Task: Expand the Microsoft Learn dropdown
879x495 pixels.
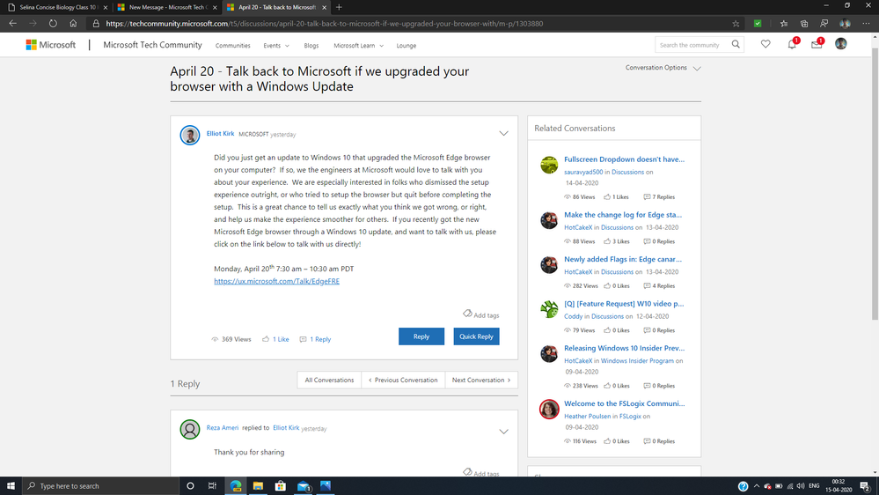Action: click(x=359, y=46)
